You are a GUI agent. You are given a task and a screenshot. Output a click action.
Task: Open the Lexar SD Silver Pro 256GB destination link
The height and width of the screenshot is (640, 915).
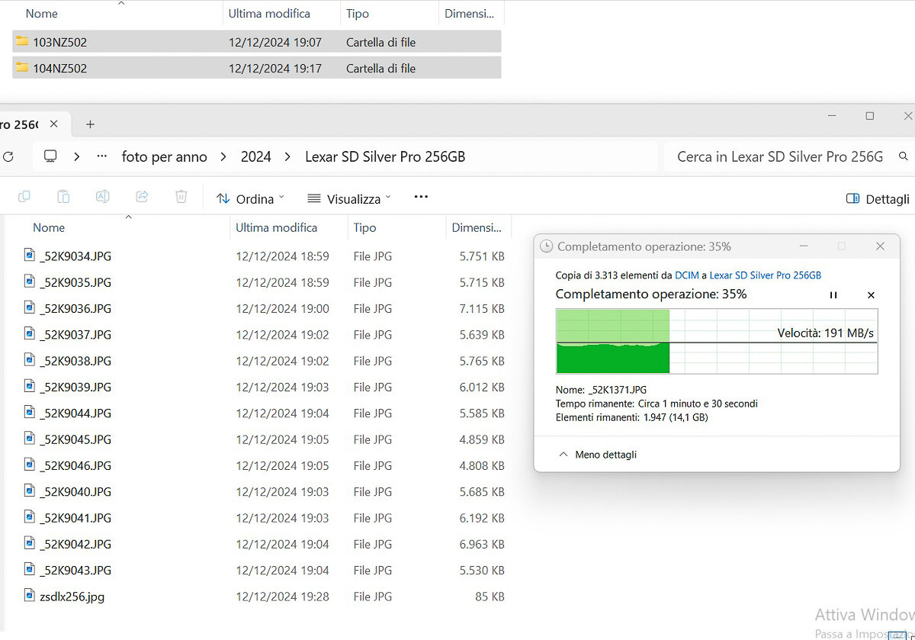point(765,275)
